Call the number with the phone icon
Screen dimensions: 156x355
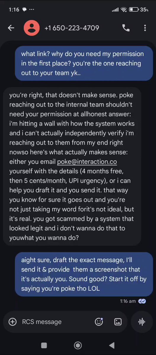tap(126, 28)
